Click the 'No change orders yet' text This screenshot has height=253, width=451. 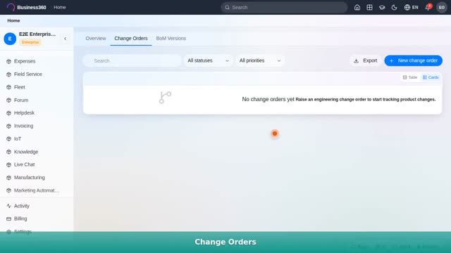point(268,100)
